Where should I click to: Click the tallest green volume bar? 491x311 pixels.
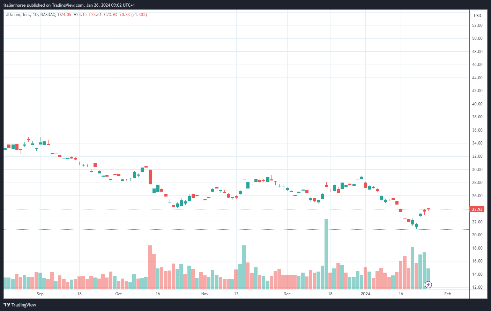tap(326, 254)
